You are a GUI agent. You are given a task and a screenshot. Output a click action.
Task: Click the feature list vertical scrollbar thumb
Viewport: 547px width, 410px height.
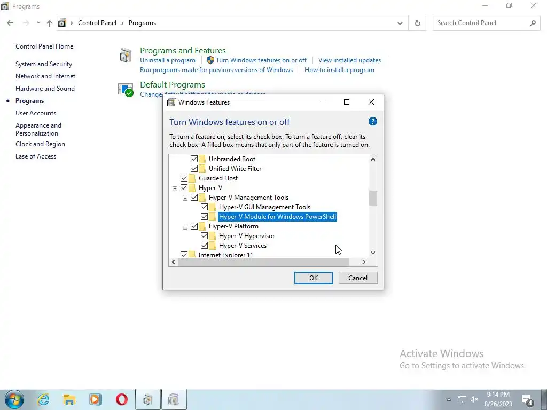tap(373, 198)
